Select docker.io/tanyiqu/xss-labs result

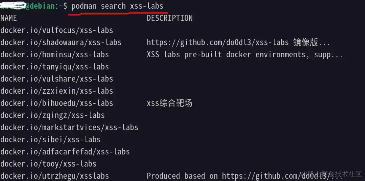(x=55, y=67)
